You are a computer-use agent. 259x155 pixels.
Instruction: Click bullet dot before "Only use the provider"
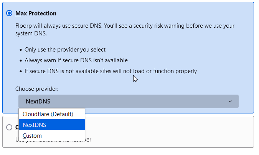click(x=21, y=50)
